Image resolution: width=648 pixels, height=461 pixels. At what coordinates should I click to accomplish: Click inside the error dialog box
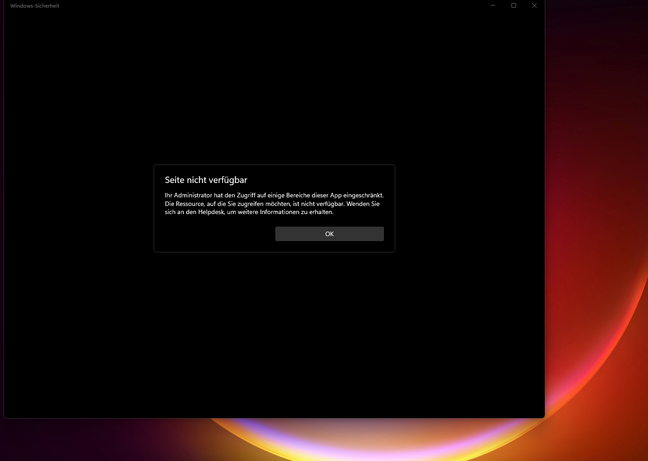[x=274, y=208]
